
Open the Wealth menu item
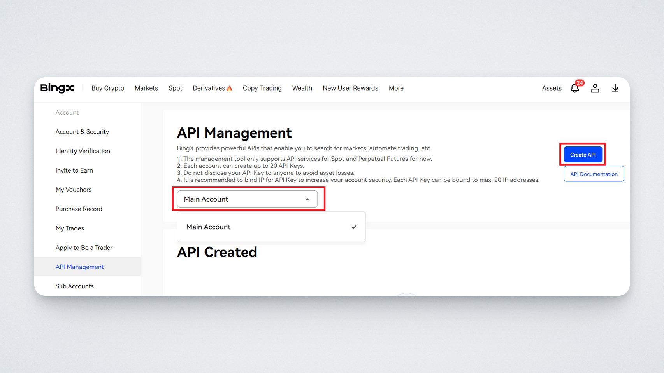(302, 88)
